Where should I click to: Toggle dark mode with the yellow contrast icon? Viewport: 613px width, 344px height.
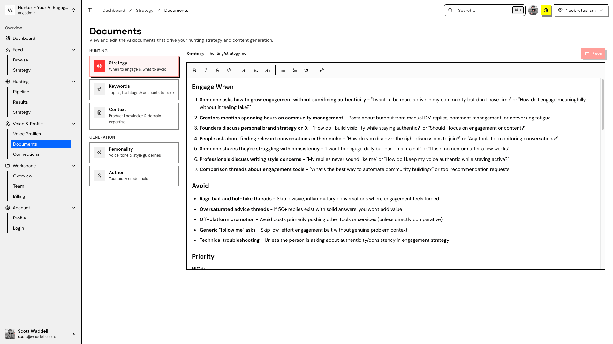pos(546,10)
